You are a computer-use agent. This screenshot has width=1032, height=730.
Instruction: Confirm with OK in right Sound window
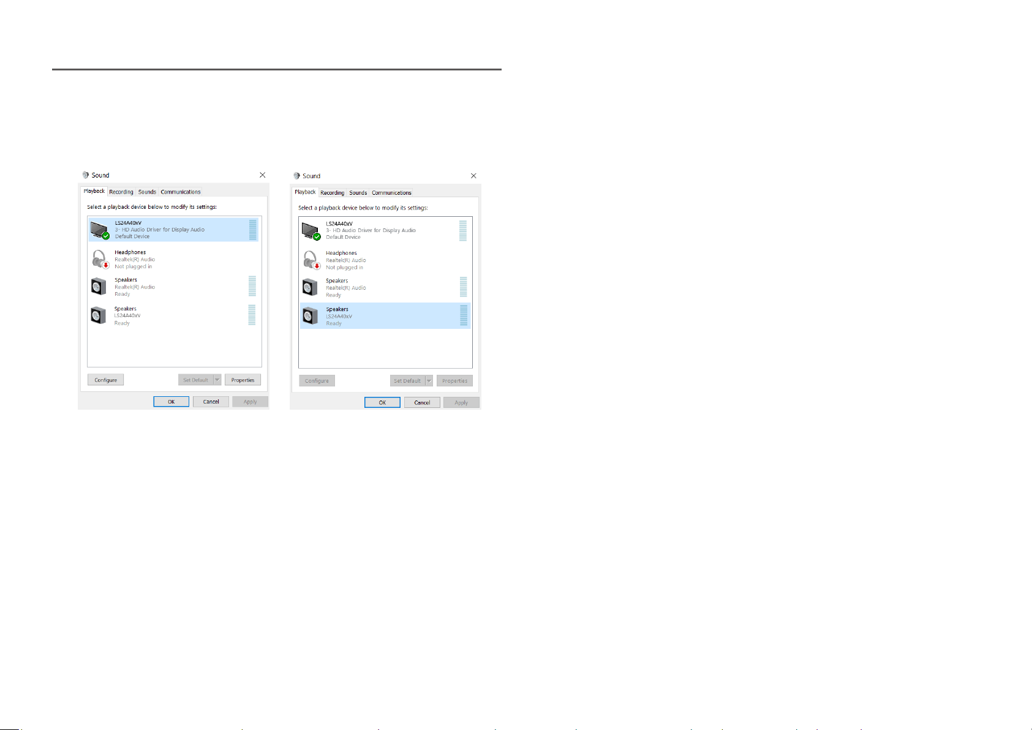tap(382, 402)
